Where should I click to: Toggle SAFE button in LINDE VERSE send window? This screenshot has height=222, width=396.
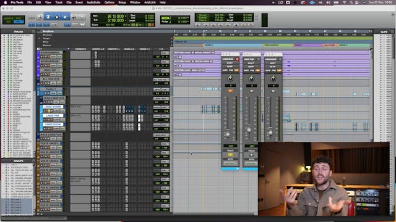225,70
